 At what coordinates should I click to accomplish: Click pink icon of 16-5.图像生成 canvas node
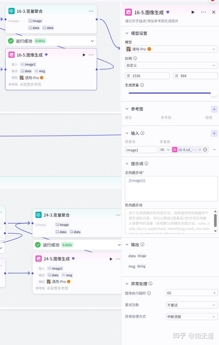point(12,55)
